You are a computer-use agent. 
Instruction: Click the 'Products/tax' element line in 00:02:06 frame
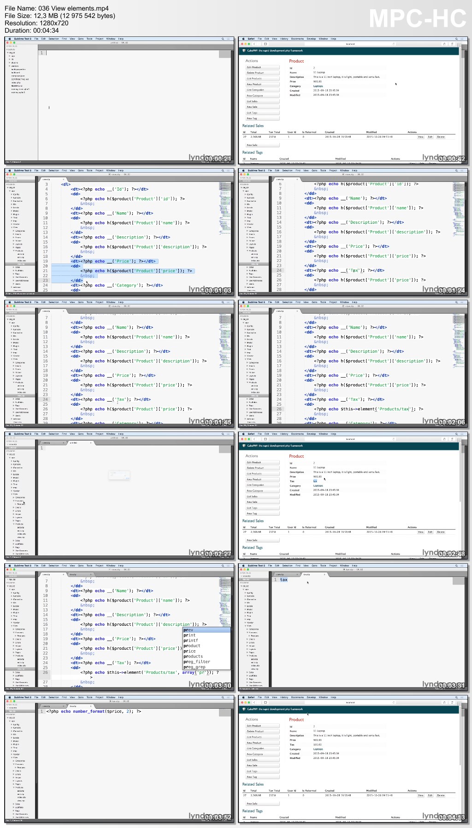coord(368,409)
